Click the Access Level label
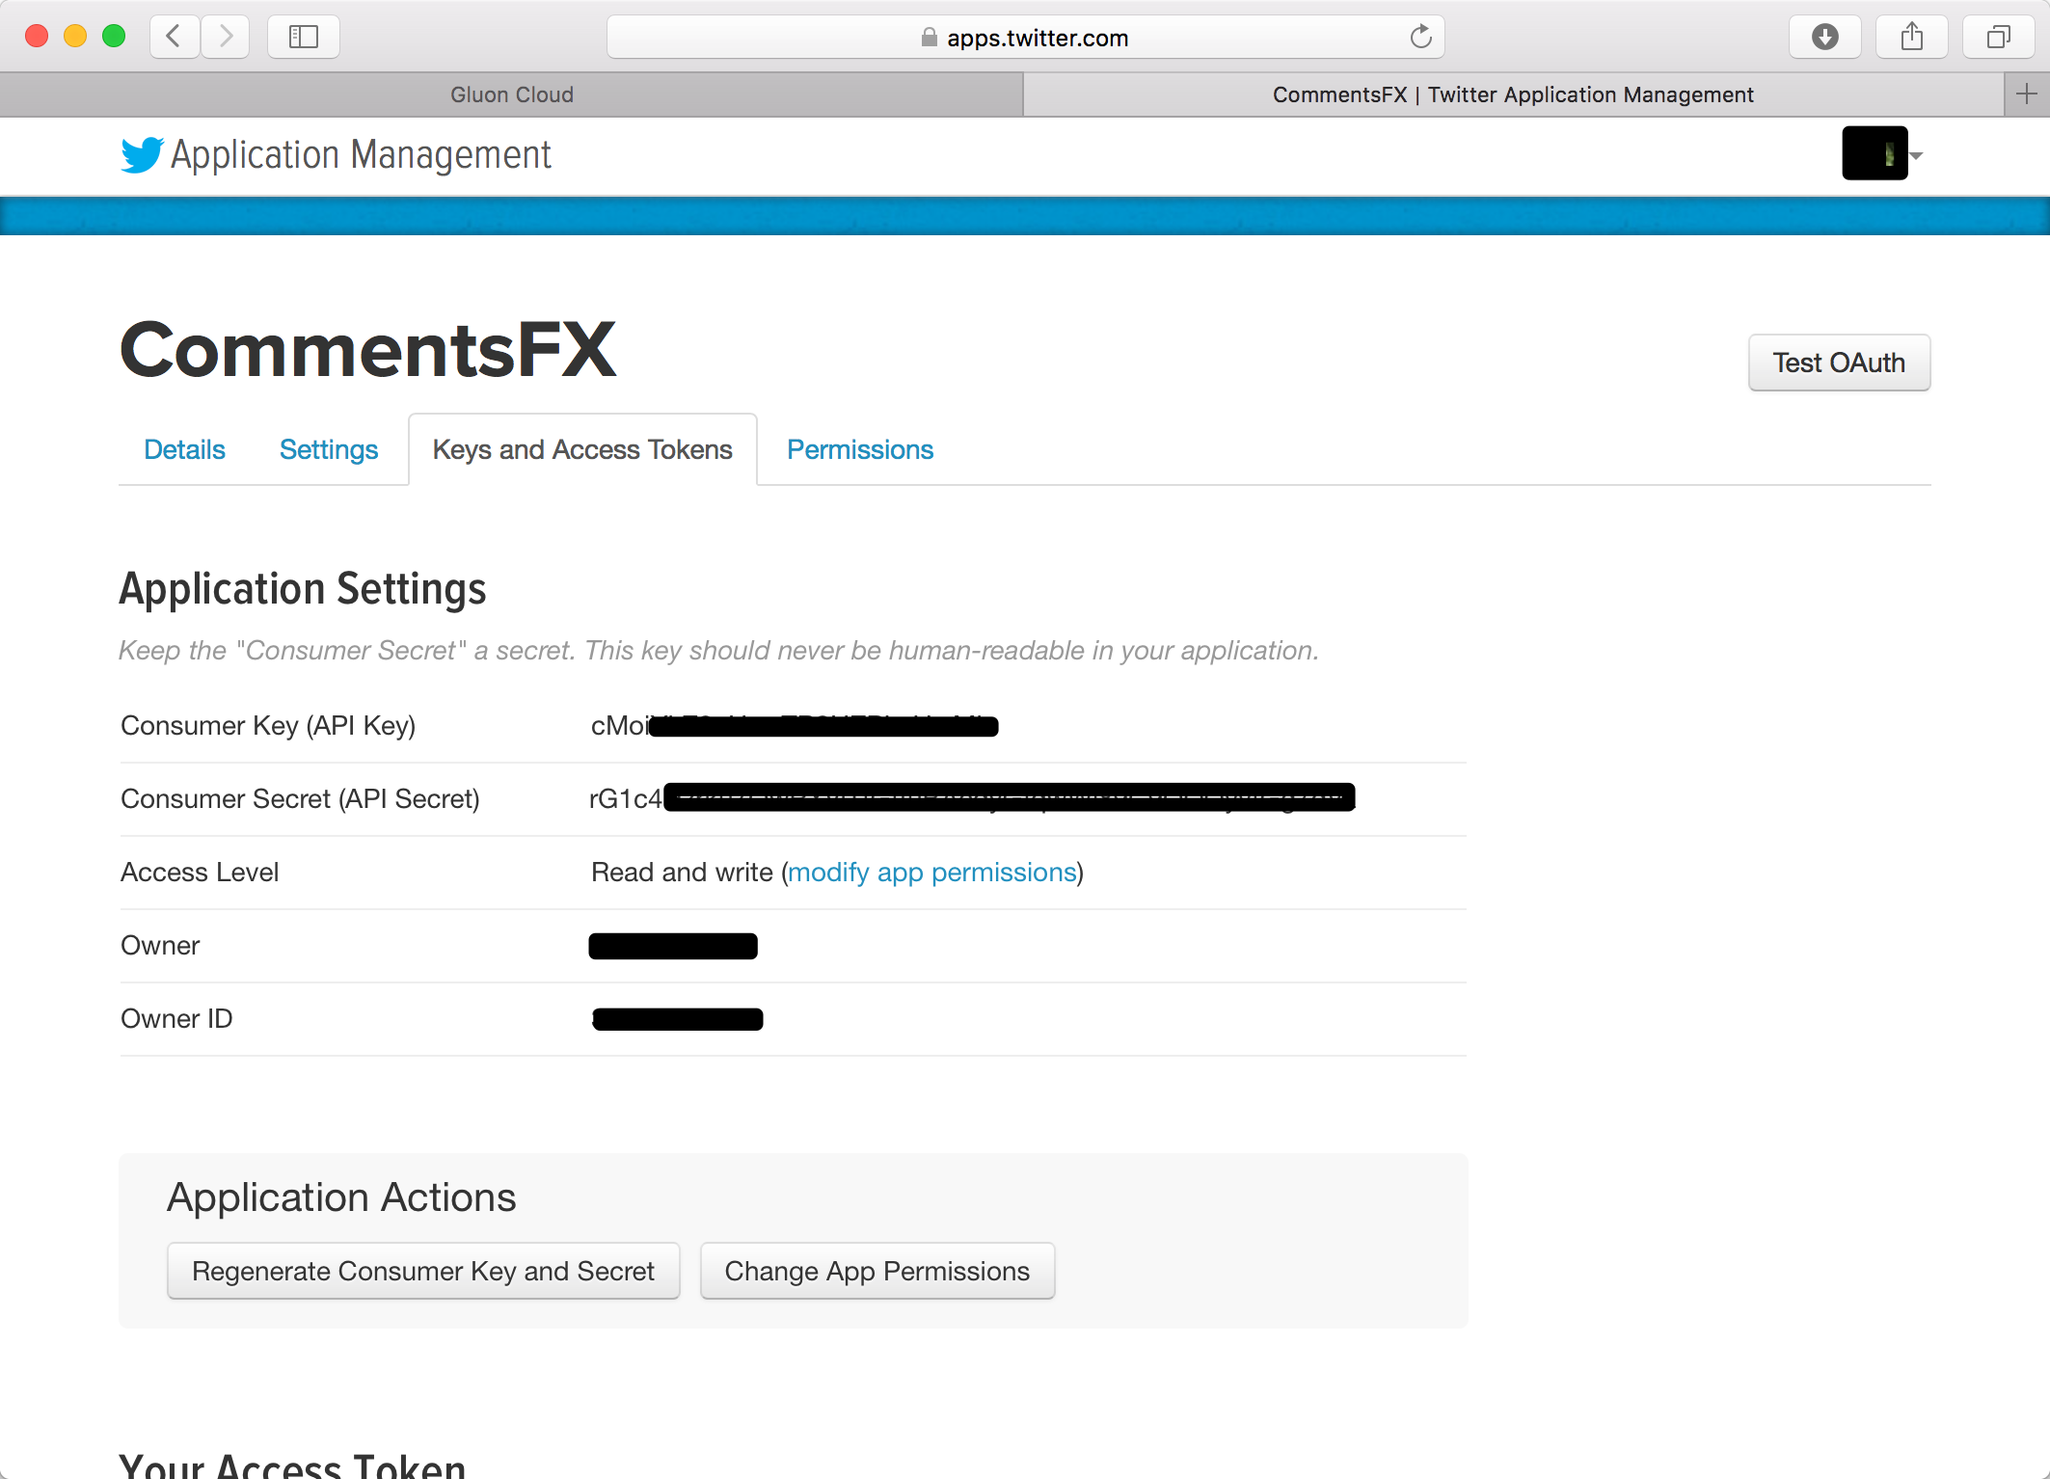The width and height of the screenshot is (2050, 1479). click(x=200, y=872)
